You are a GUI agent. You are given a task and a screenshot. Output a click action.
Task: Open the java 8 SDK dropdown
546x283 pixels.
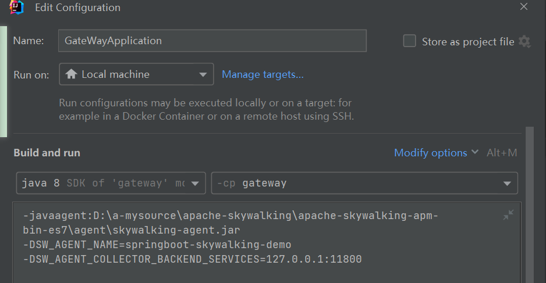tap(111, 183)
